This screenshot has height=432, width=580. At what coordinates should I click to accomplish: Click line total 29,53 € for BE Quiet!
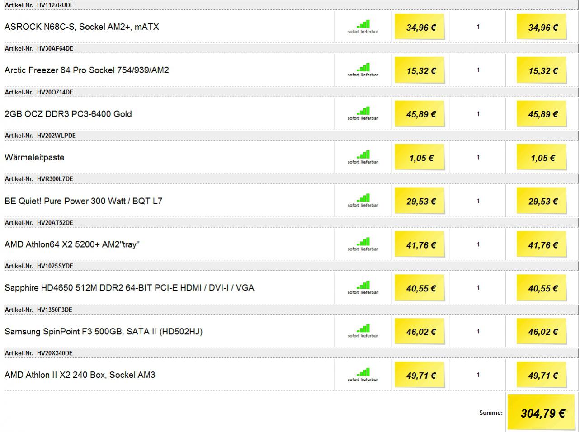coord(542,201)
